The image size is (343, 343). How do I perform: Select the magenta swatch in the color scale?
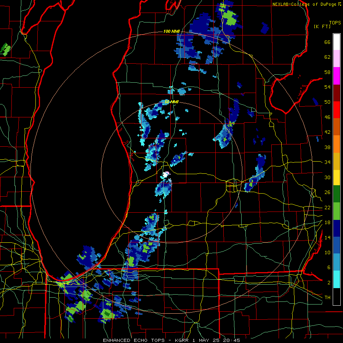337,76
